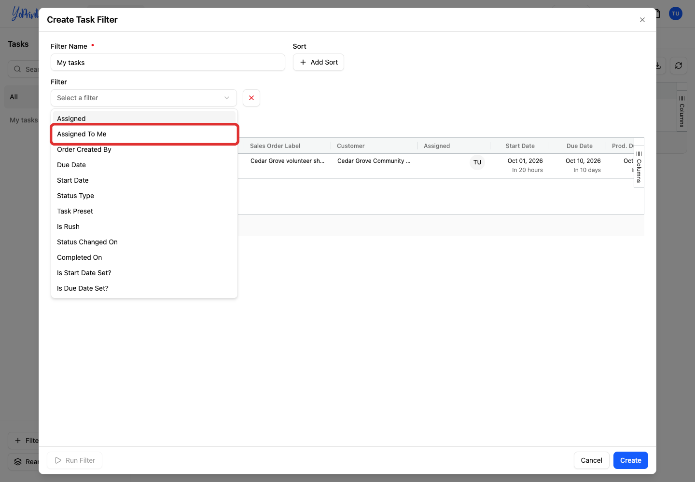
Task: Open the Columns panel on the background Tasks grid
Action: click(x=682, y=111)
